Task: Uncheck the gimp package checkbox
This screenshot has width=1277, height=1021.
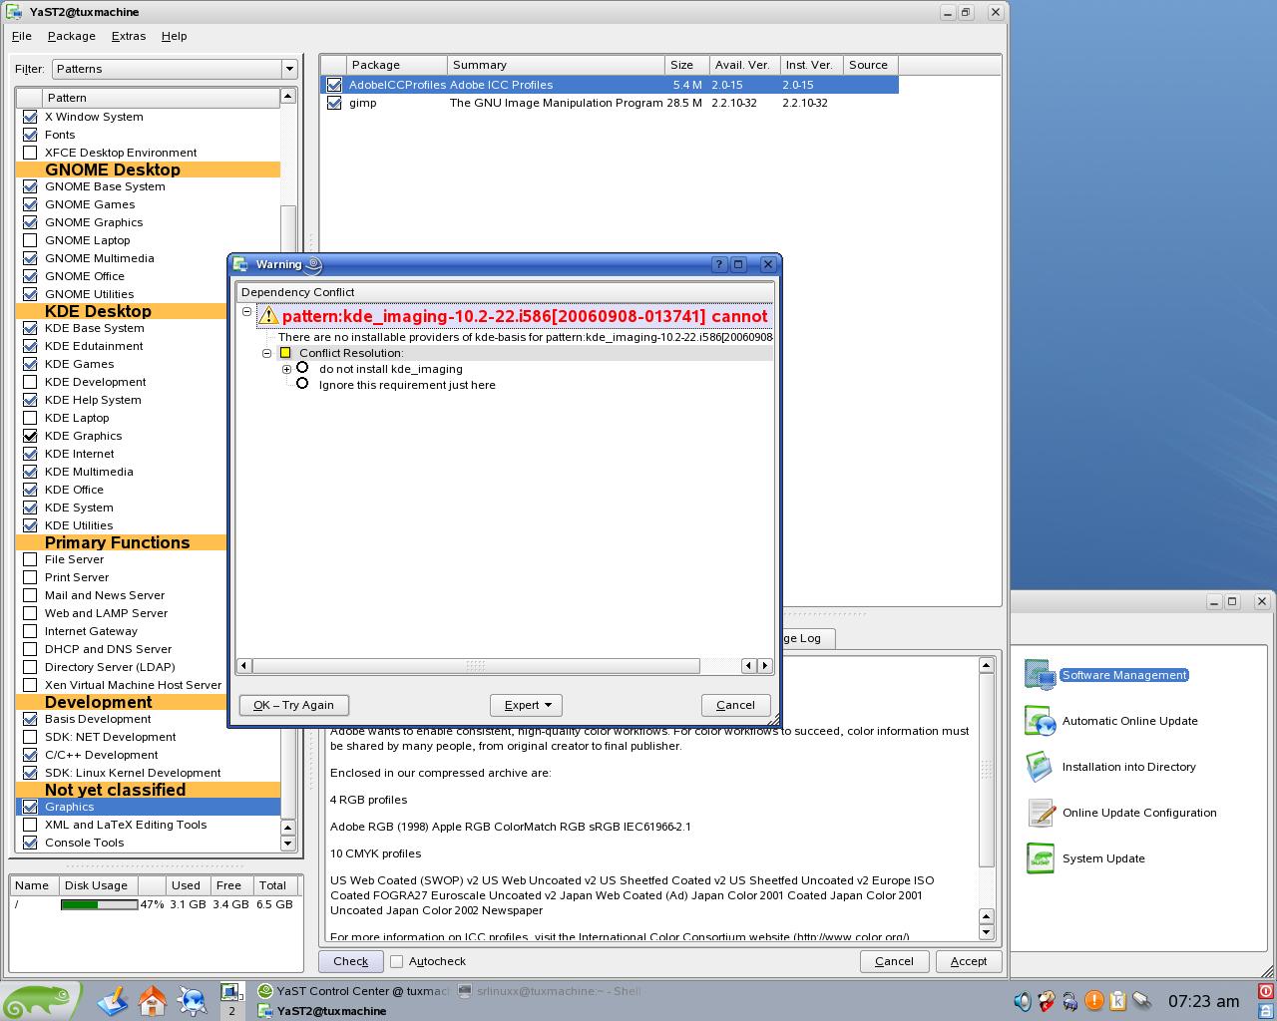Action: pos(334,103)
